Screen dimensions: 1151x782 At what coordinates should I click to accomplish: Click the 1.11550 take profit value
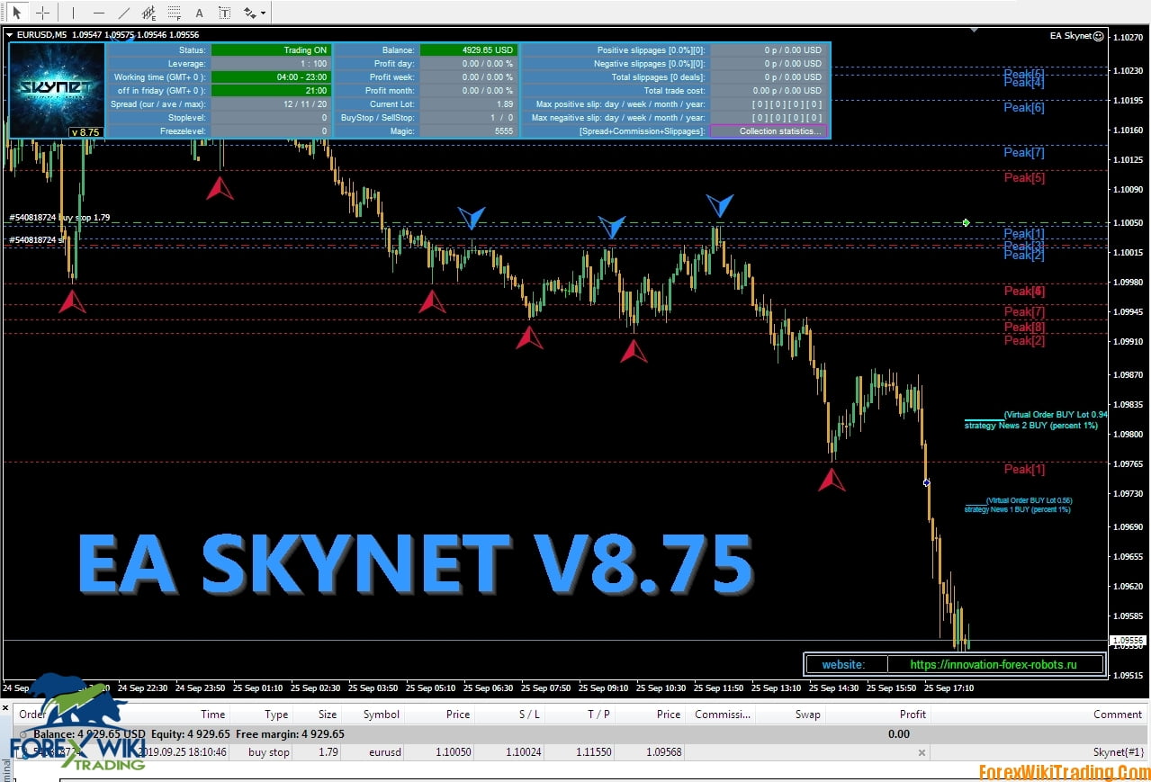tap(593, 752)
